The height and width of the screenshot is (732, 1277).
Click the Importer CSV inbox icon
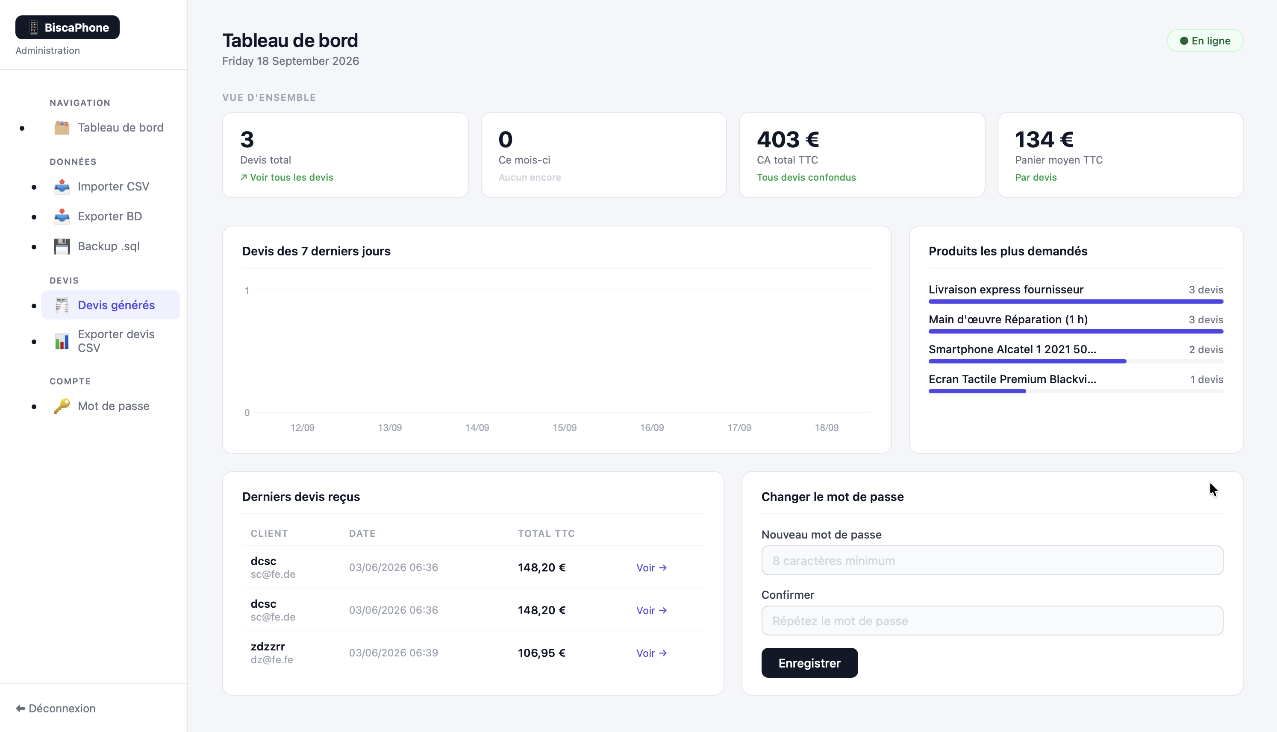coord(62,187)
